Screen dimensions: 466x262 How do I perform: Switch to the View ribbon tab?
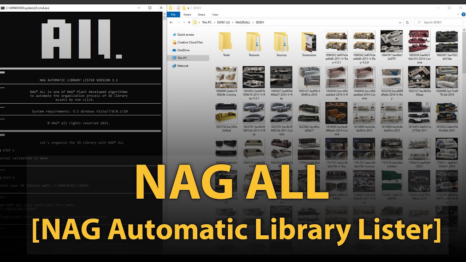(215, 15)
